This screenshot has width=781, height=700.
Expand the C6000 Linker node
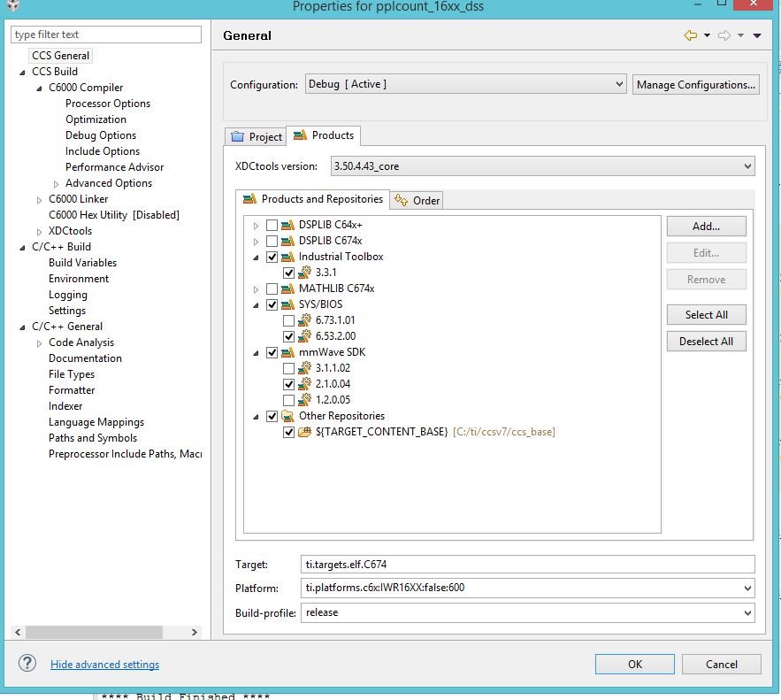39,200
